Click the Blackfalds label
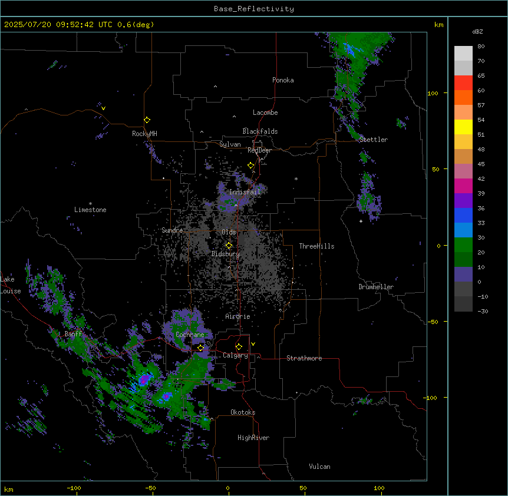This screenshot has height=496, width=508. pos(260,131)
